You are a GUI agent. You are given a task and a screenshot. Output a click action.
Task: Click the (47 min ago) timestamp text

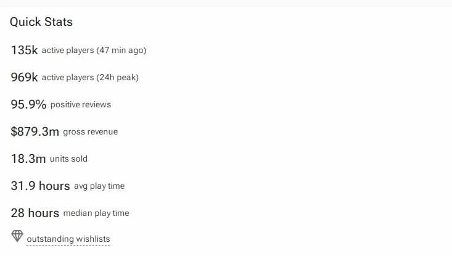(x=121, y=50)
